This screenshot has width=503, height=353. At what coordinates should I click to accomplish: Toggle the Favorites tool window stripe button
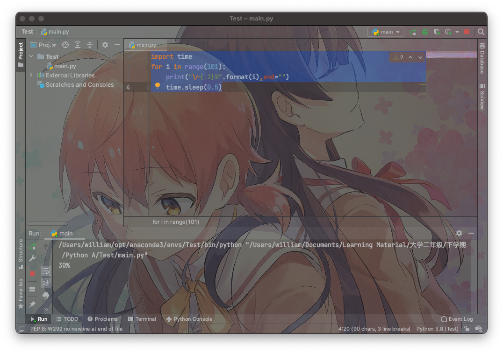click(x=21, y=294)
